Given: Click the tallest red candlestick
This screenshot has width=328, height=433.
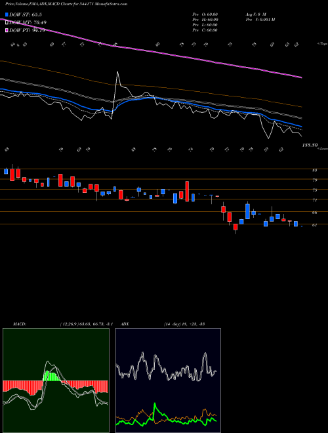Looking at the screenshot, I should coord(187,191).
